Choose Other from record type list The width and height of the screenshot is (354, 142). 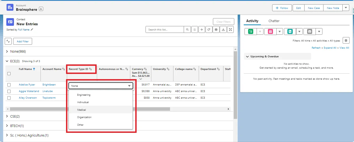tap(101, 125)
